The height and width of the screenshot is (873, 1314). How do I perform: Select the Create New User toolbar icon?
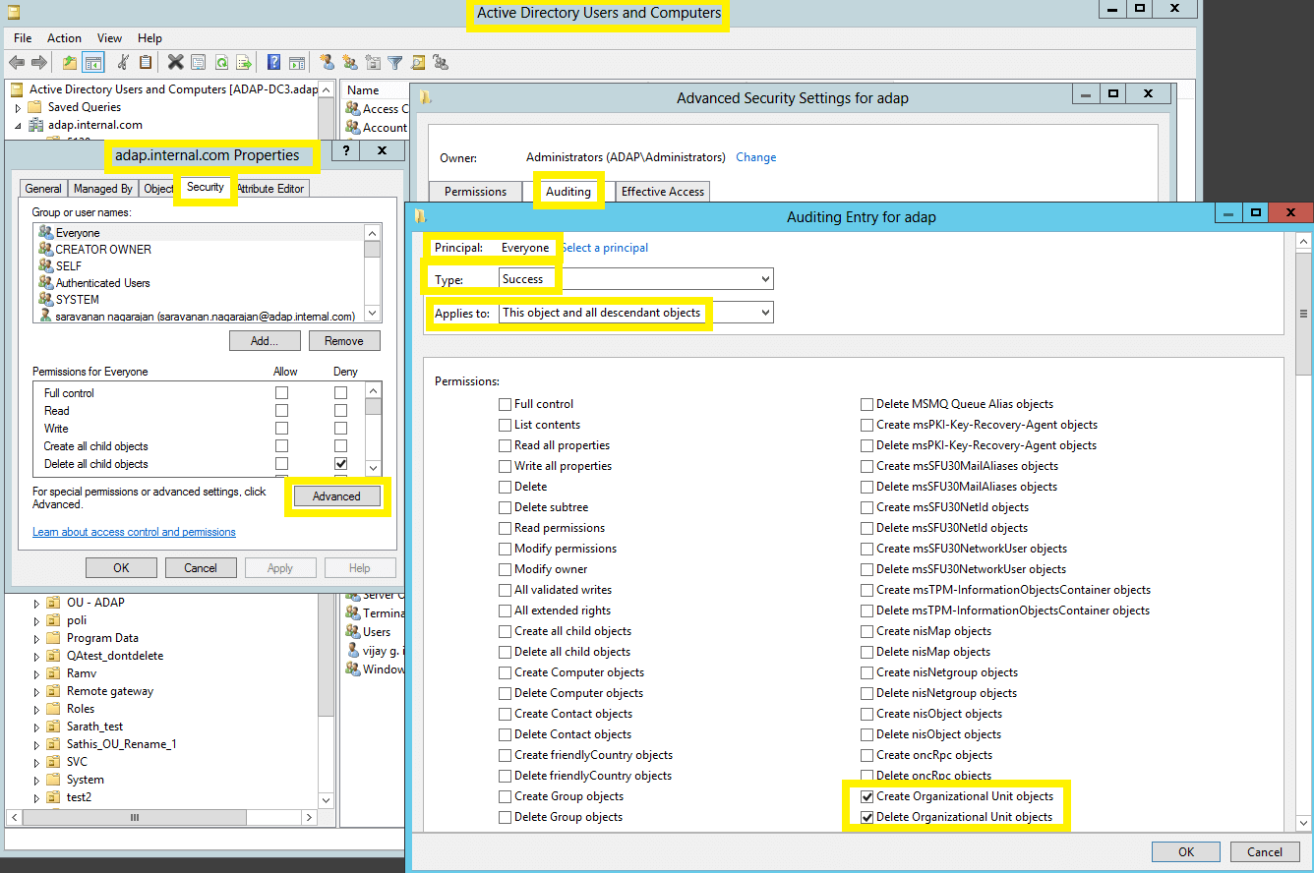point(328,62)
